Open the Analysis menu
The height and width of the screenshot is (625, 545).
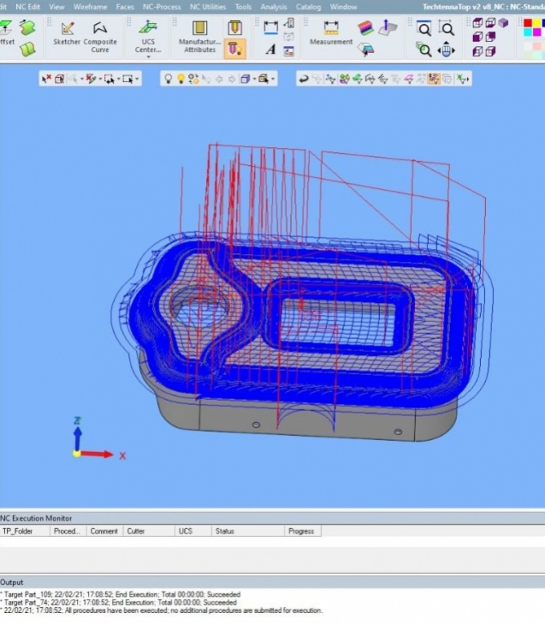tap(273, 6)
